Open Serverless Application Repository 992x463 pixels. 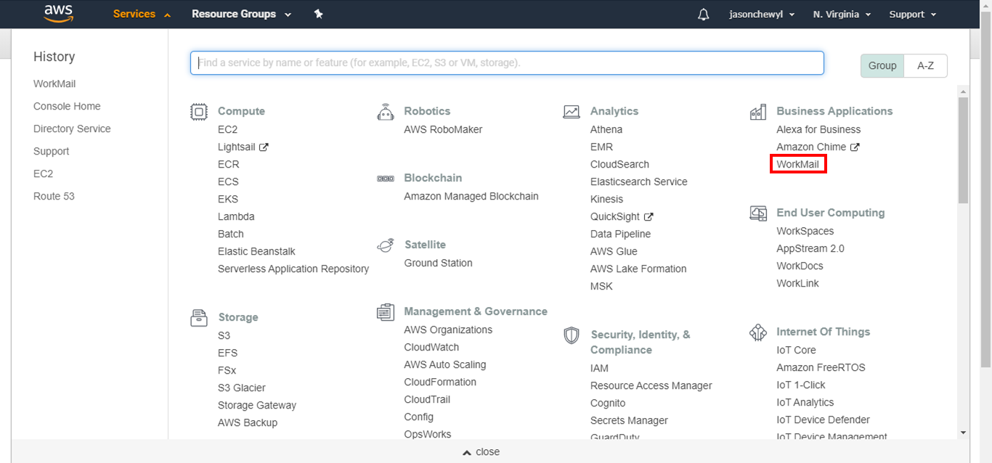(x=293, y=269)
